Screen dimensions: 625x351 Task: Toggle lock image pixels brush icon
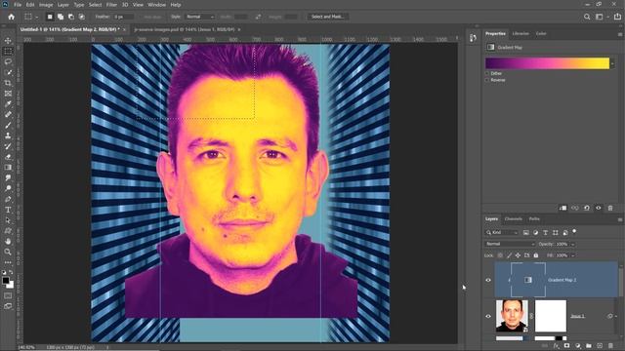coord(509,255)
